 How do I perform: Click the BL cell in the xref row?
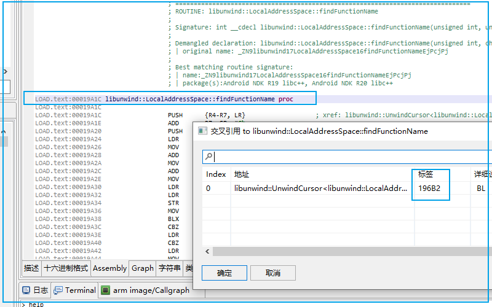(x=481, y=188)
